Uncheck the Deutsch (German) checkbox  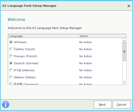11,63
